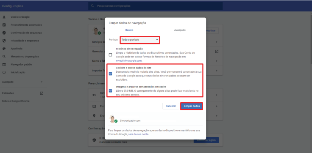Open Sobre o Google Chrome in sidebar

click(16, 101)
